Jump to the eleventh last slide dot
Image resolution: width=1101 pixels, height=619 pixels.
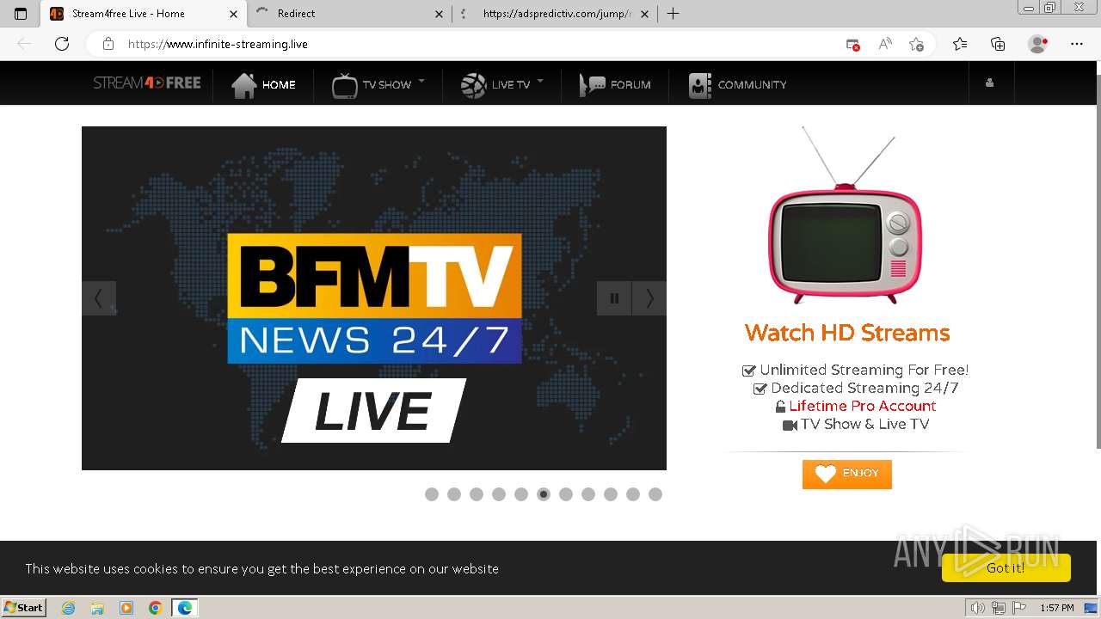pyautogui.click(x=655, y=494)
